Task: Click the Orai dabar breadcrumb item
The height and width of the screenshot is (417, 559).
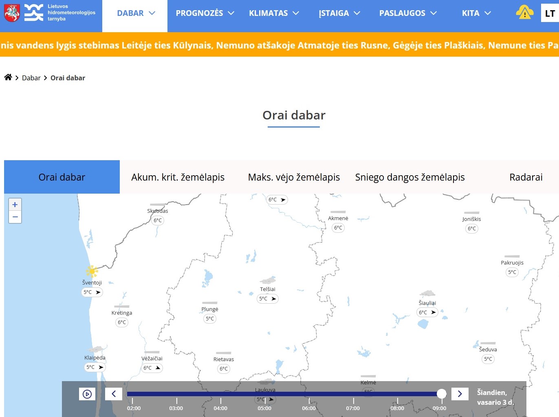Action: coord(68,78)
